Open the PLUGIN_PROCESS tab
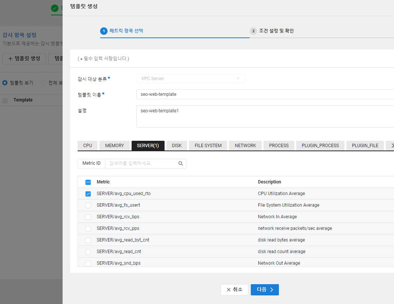Image resolution: width=394 pixels, height=304 pixels. point(320,146)
